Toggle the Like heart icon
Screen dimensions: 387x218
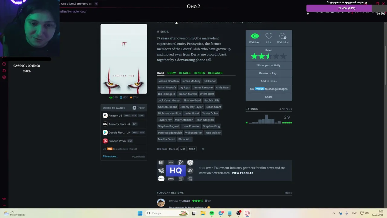[x=269, y=36]
